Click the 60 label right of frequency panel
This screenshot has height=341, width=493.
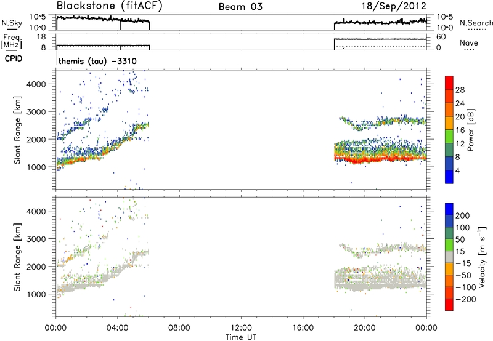[441, 37]
